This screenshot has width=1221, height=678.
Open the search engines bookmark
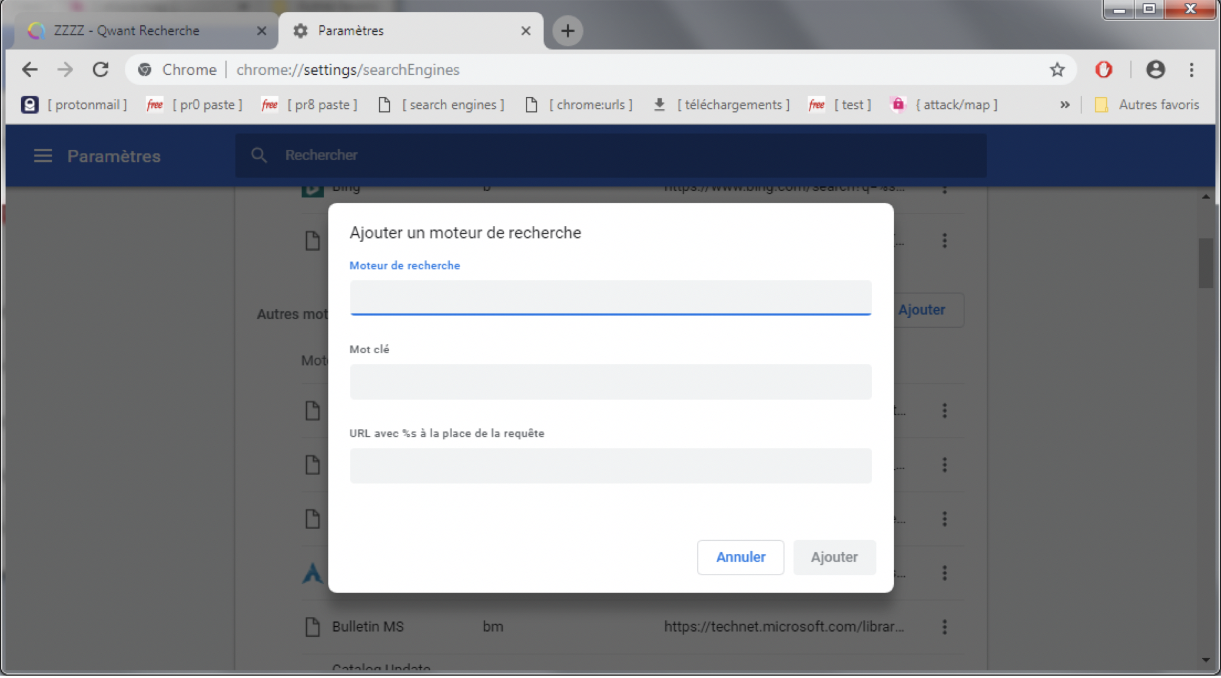click(442, 105)
